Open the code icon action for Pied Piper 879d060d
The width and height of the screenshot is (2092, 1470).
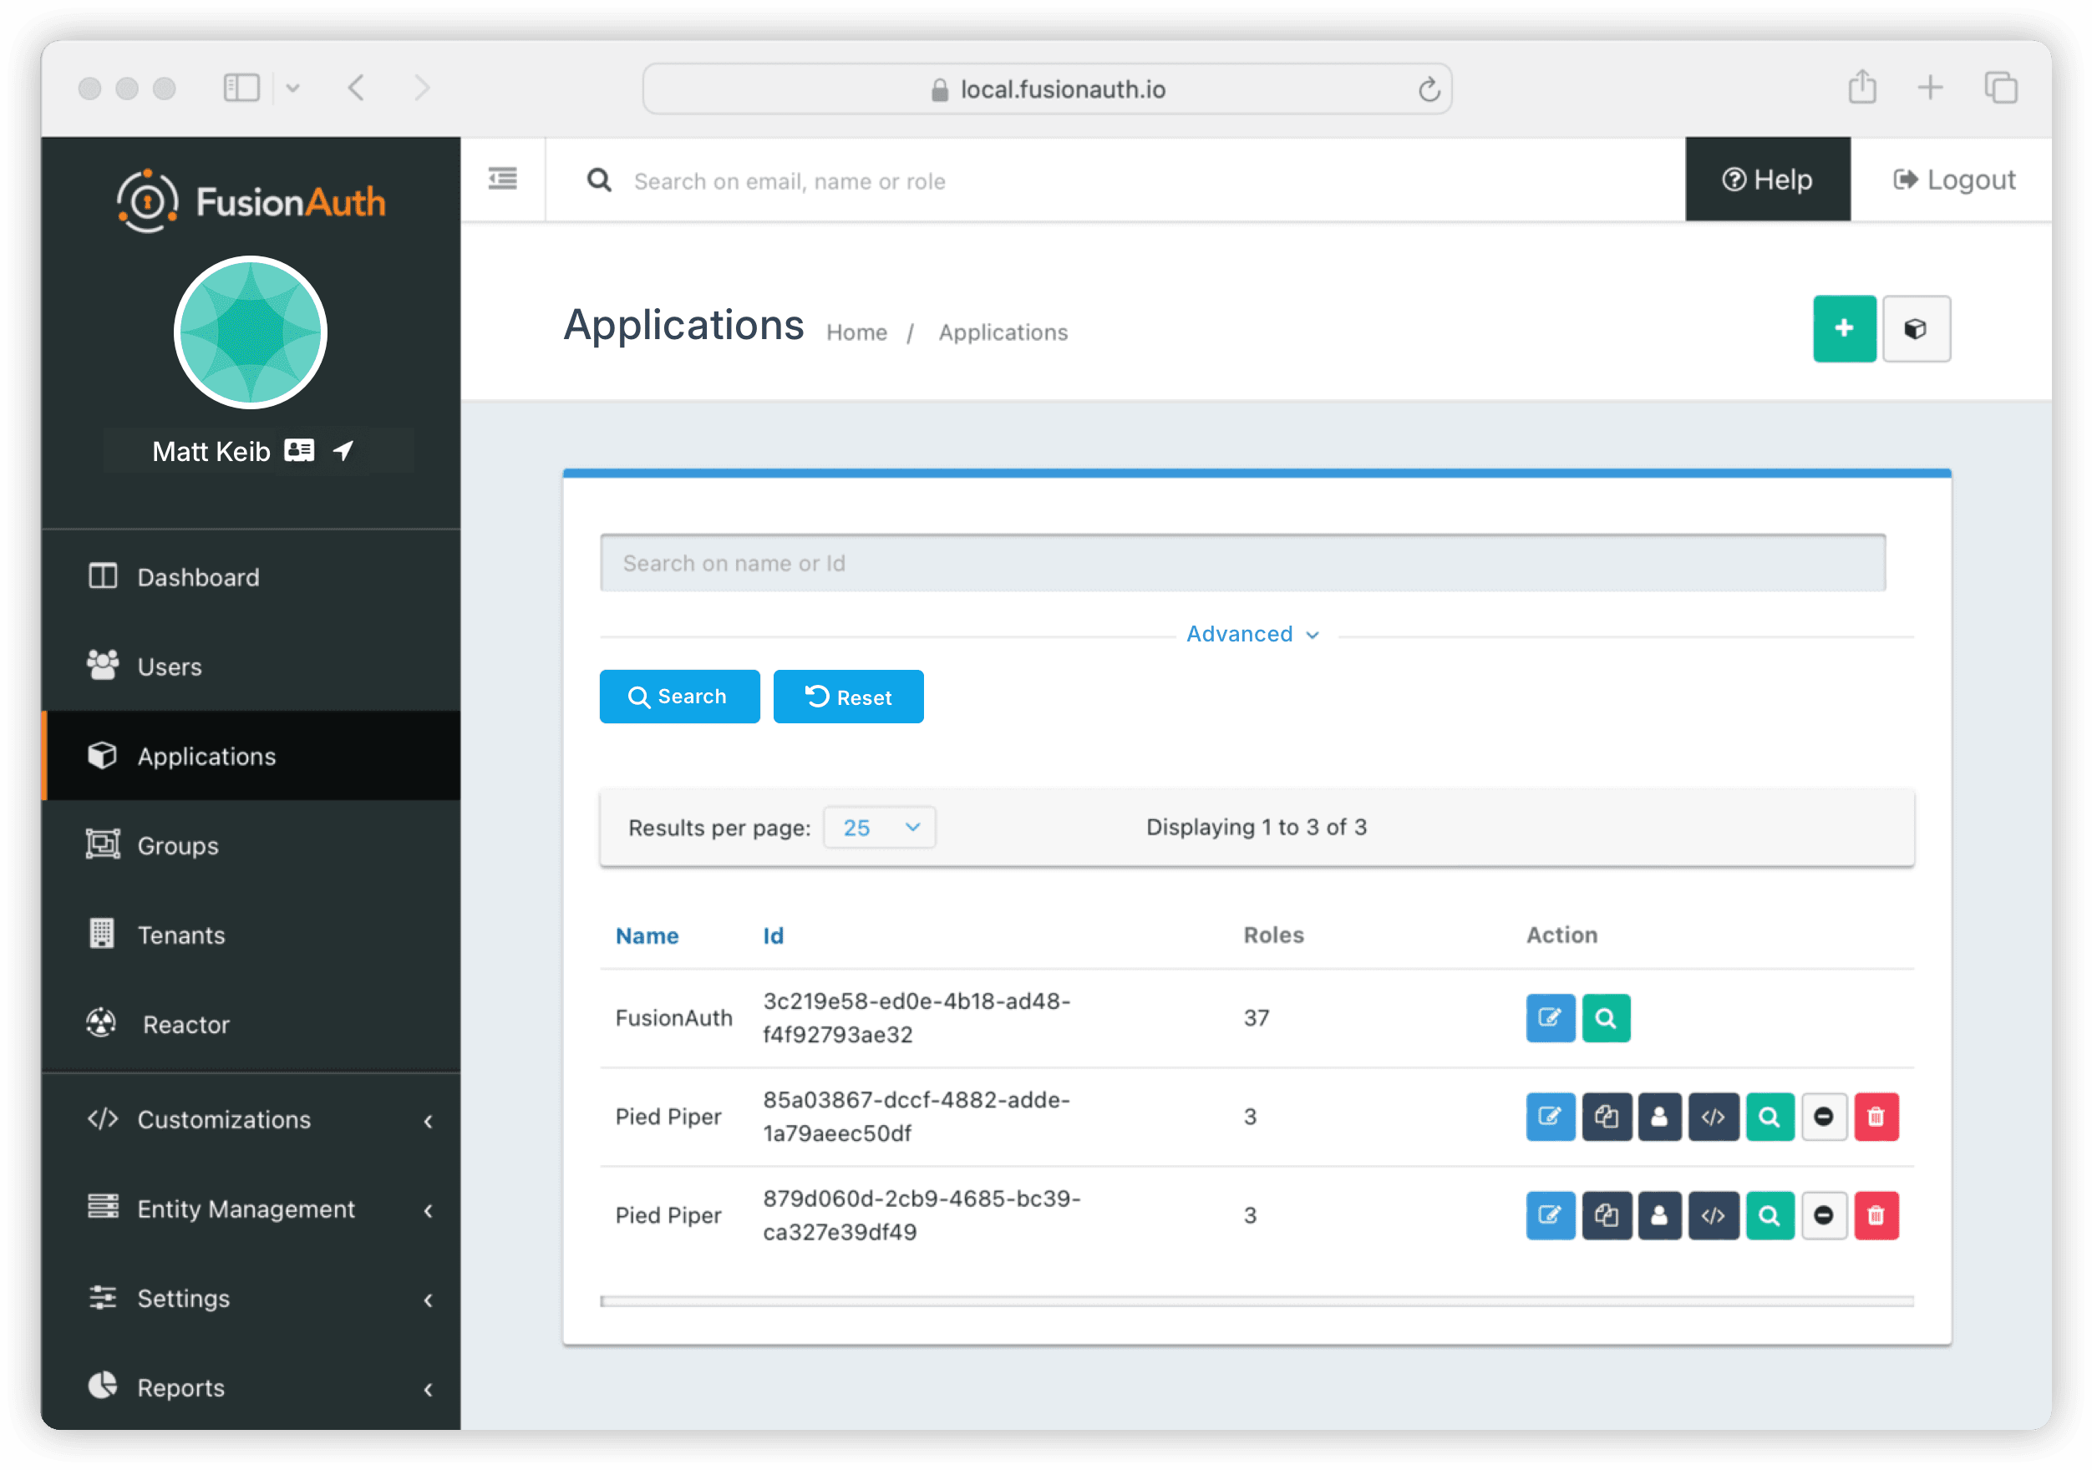[1713, 1215]
